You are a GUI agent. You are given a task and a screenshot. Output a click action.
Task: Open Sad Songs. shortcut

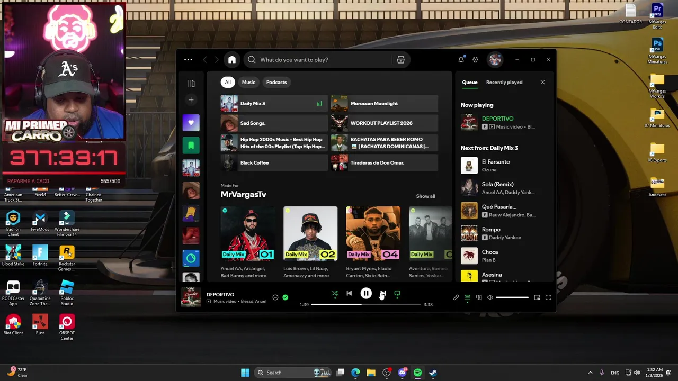click(x=274, y=123)
